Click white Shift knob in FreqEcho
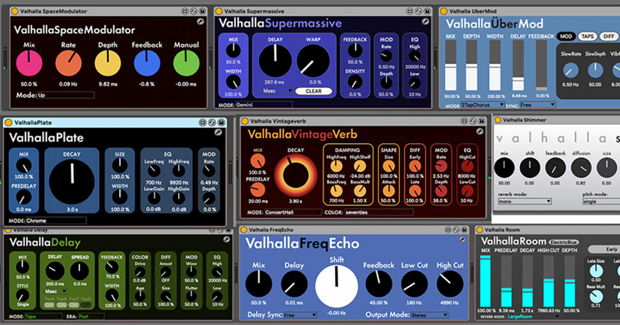This screenshot has width=620, height=325. [336, 287]
